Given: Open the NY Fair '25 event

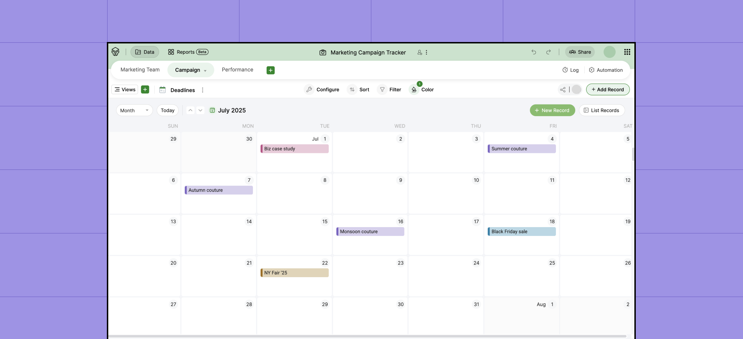Looking at the screenshot, I should point(294,273).
